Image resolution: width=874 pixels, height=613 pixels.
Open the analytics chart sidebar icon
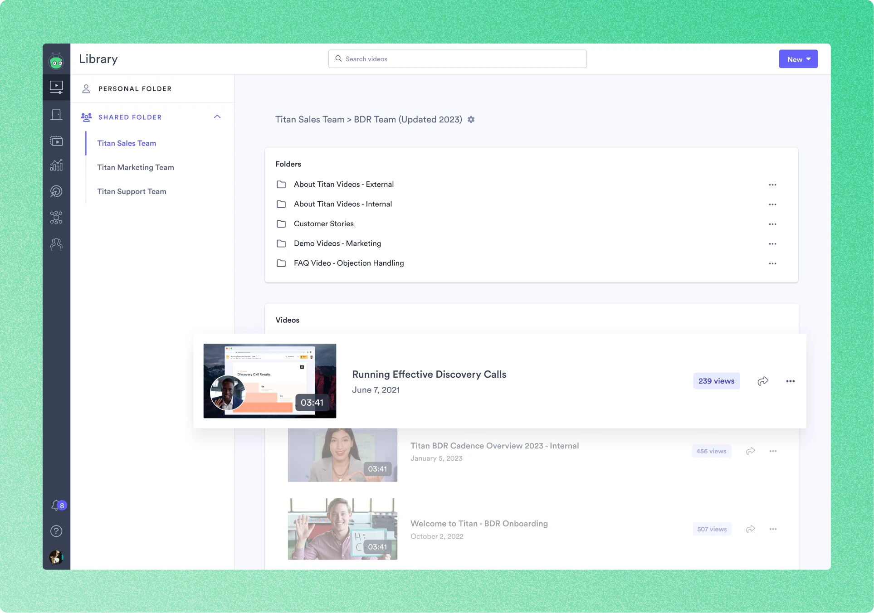click(56, 165)
